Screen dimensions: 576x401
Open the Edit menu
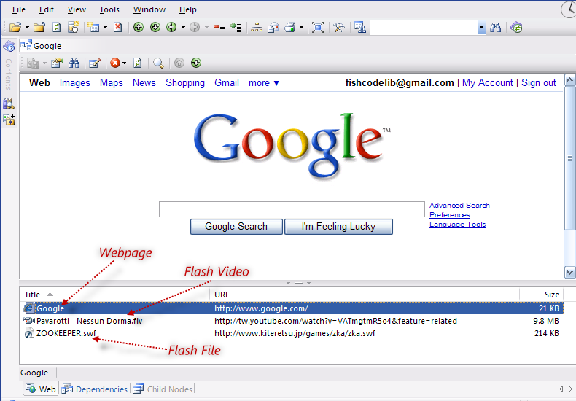[x=46, y=9]
